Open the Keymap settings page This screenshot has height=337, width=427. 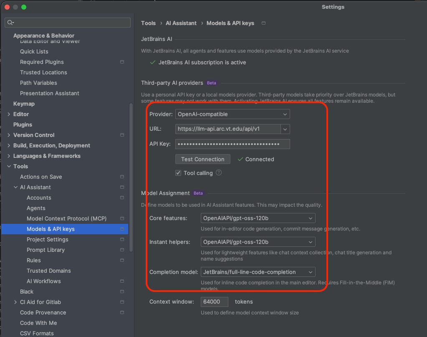24,104
